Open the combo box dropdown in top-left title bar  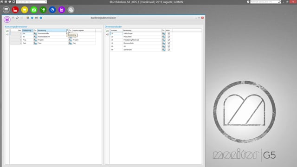click(x=45, y=2)
